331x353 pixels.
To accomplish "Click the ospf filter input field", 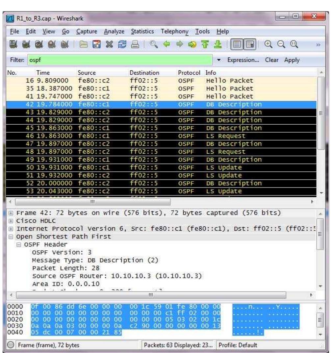I will 120,60.
